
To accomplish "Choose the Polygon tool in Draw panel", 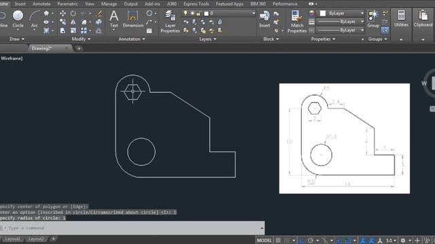I will [46, 14].
